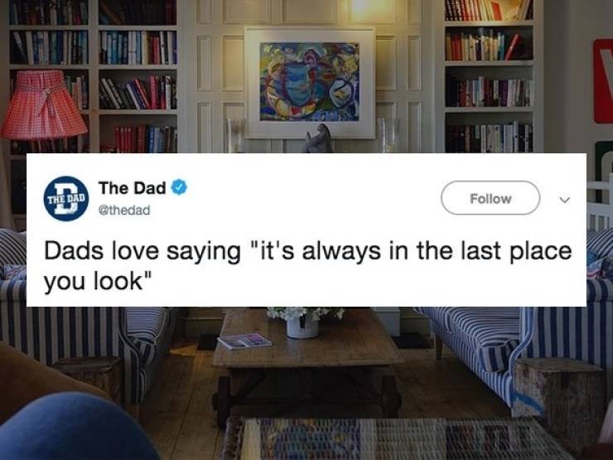The image size is (613, 460).
Task: Click the blue verified checkmark badge
Action: (179, 187)
